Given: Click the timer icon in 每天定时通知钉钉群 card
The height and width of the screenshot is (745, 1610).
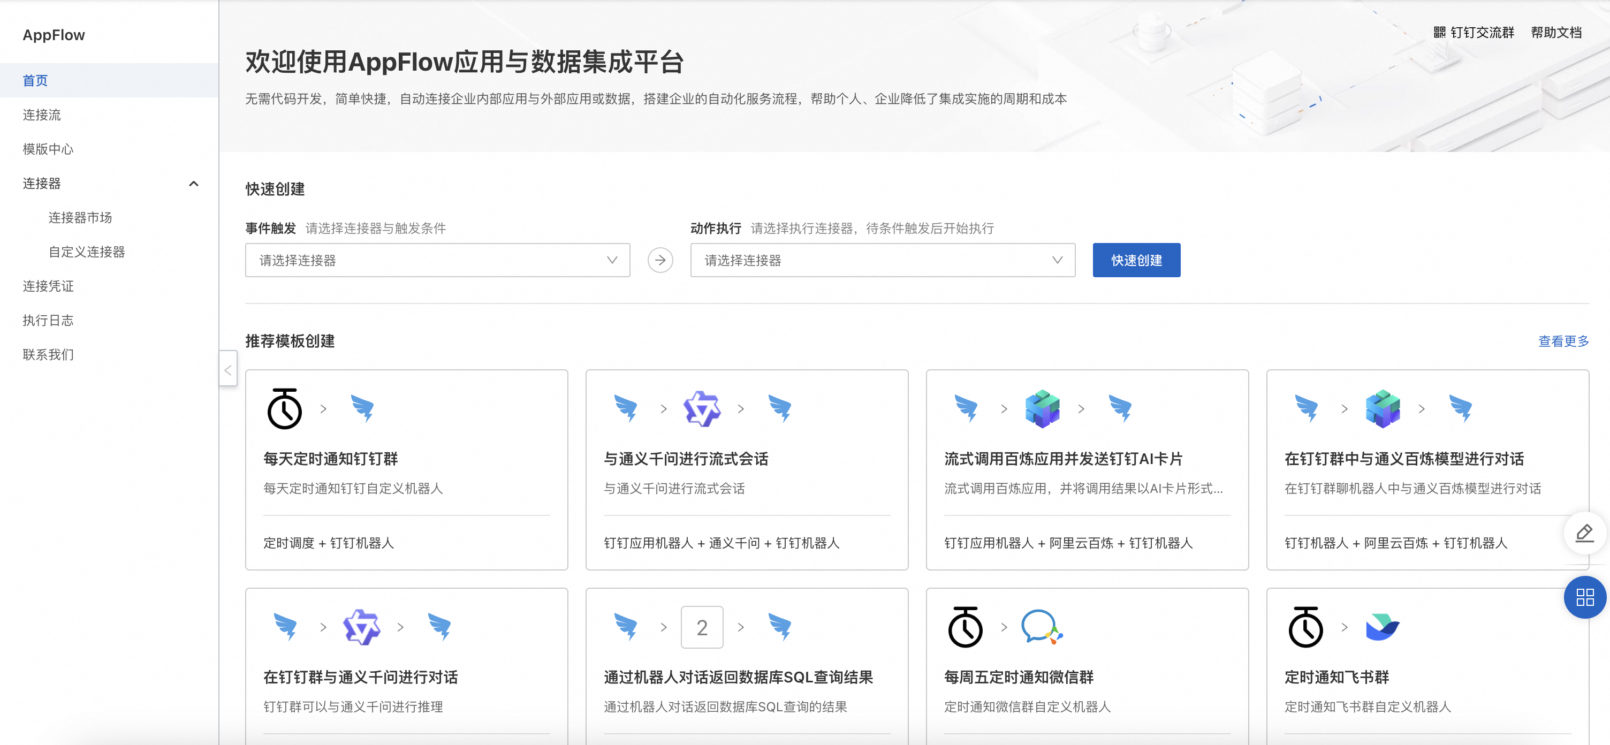Looking at the screenshot, I should (x=284, y=409).
